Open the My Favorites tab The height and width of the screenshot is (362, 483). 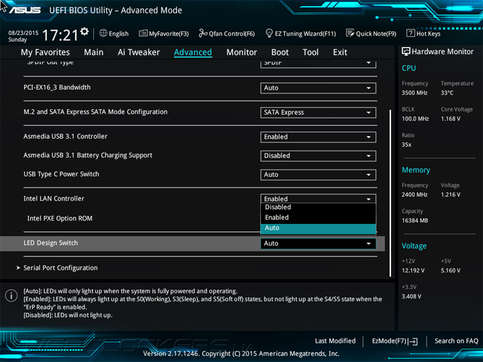click(x=46, y=52)
